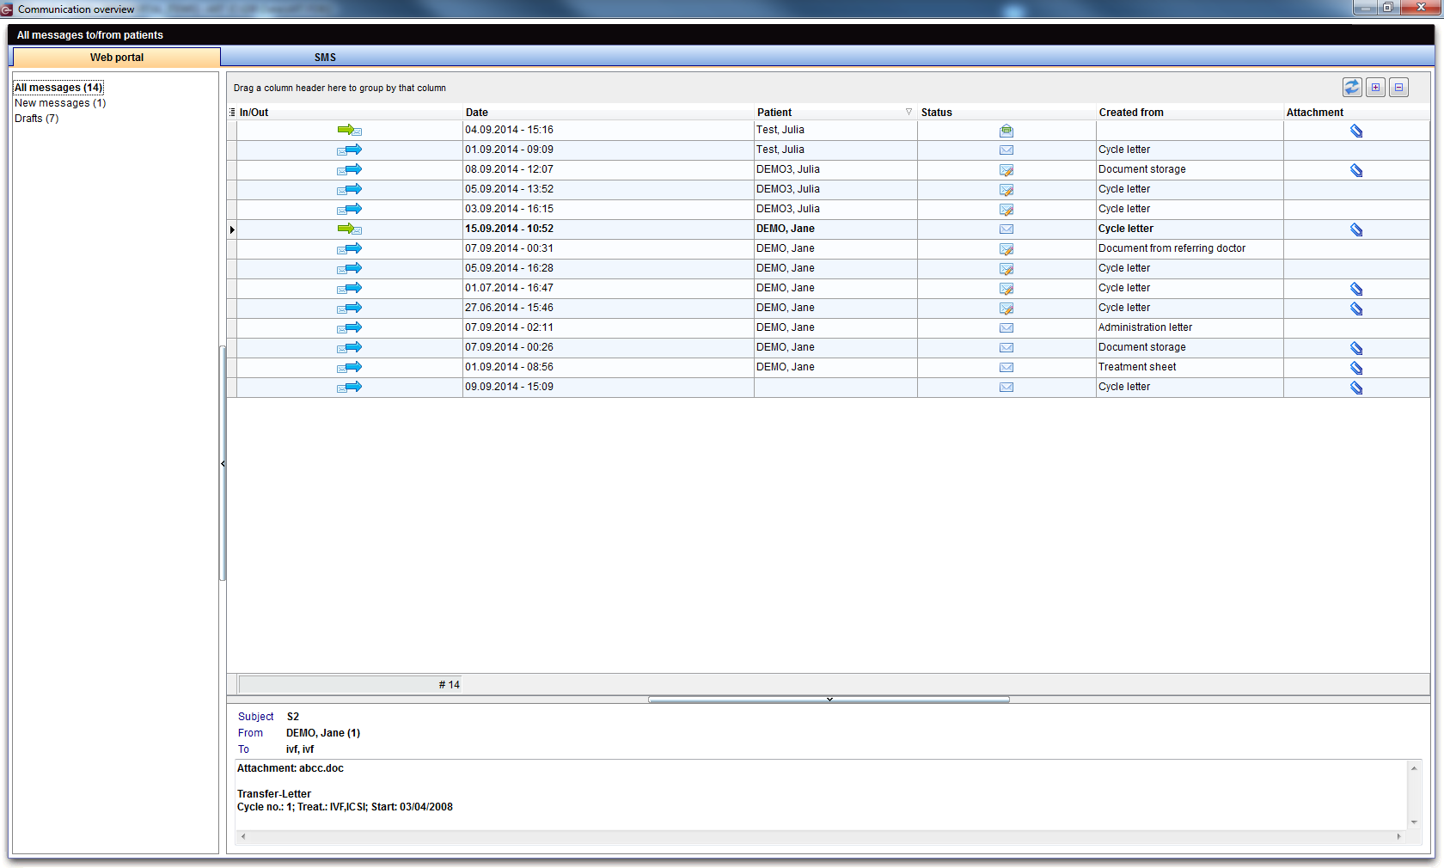1444x868 pixels.
Task: Click Document storage cell for 07.09.2014 - 00:26
Action: tap(1190, 347)
